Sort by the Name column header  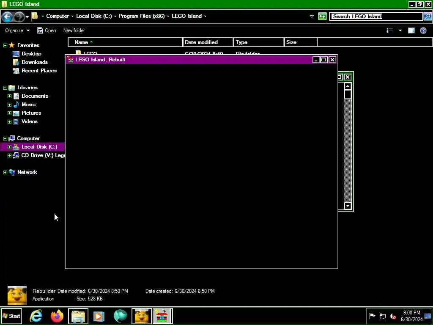[x=125, y=42]
